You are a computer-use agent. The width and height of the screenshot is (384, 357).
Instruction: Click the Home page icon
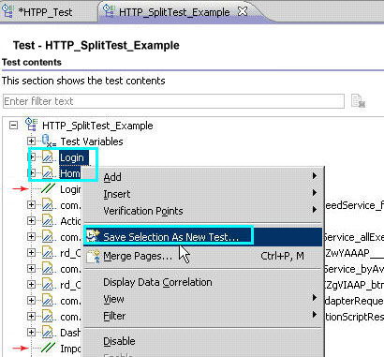coord(48,173)
